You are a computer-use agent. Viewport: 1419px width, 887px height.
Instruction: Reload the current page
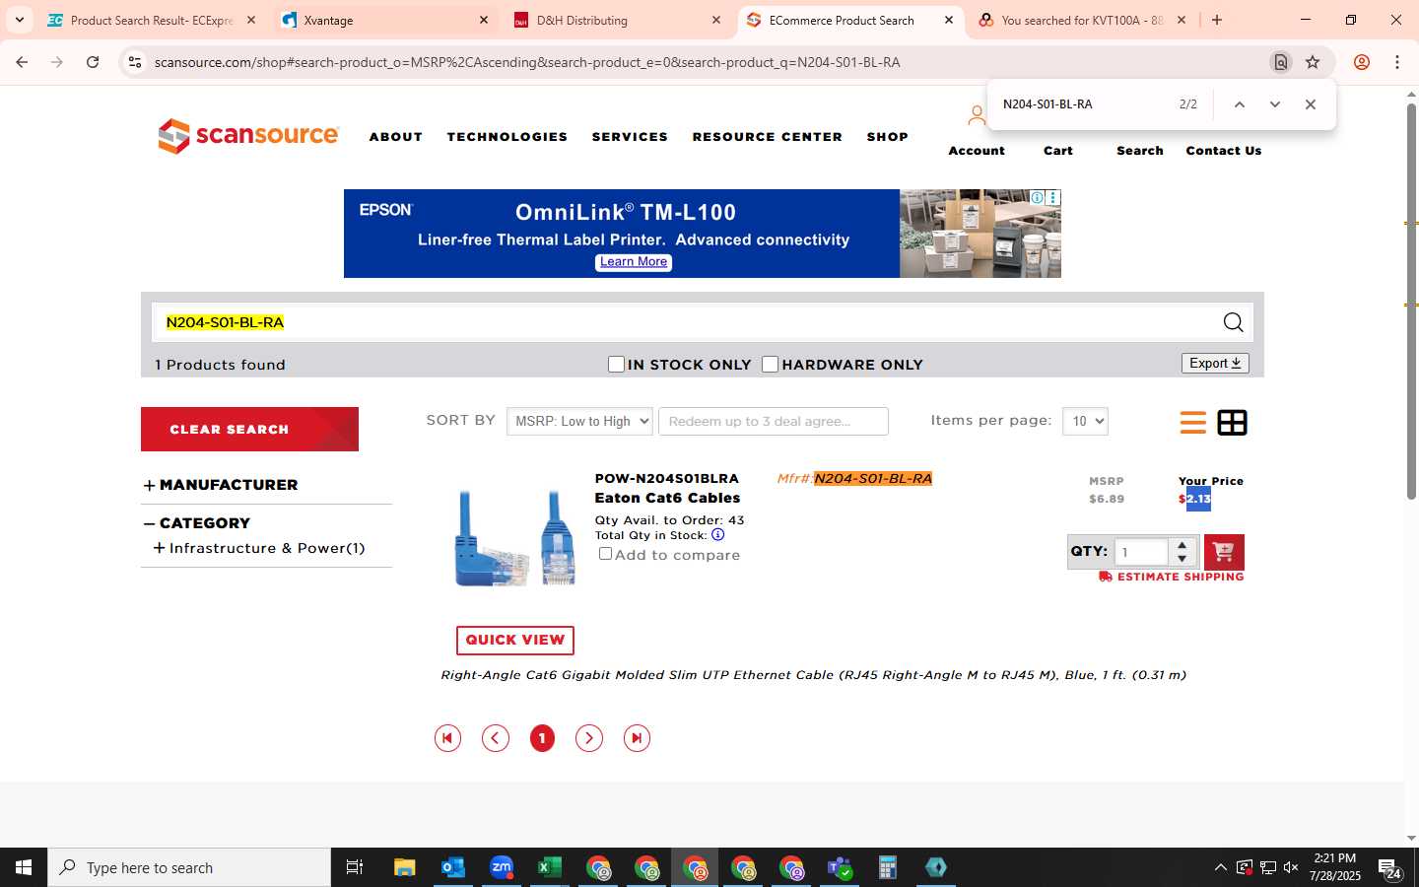click(x=93, y=62)
